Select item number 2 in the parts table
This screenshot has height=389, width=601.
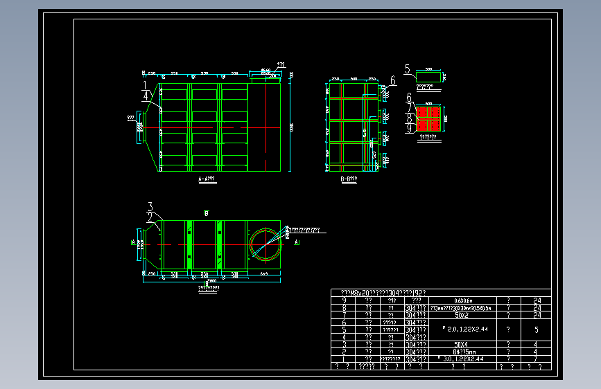tap(344, 352)
